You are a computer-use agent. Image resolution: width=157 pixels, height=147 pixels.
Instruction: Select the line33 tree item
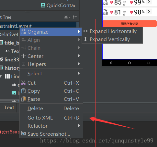[x=10, y=59]
